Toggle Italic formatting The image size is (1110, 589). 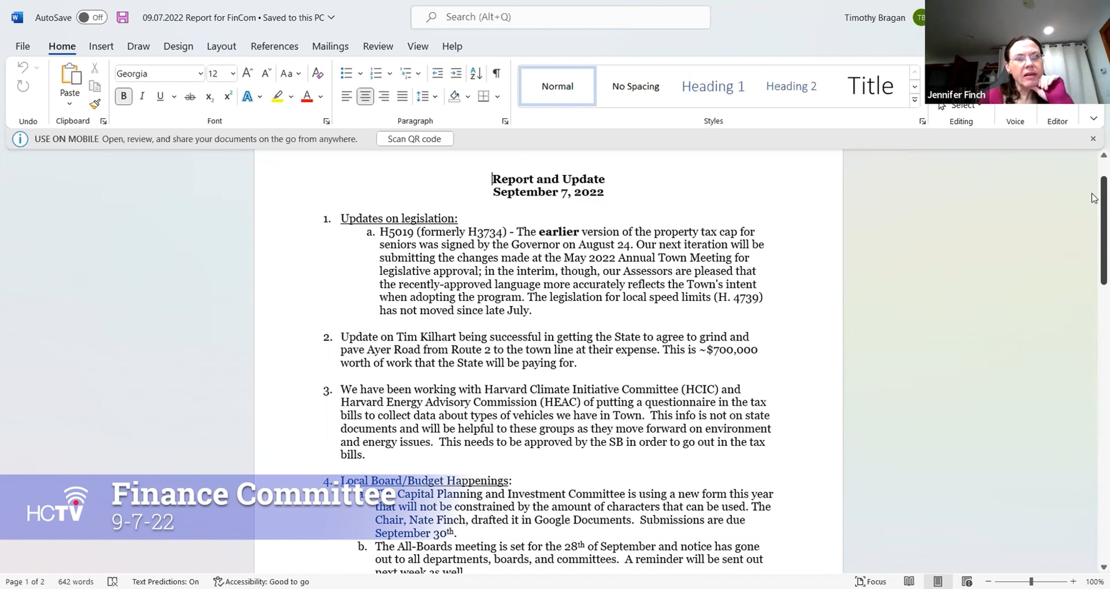coord(142,96)
